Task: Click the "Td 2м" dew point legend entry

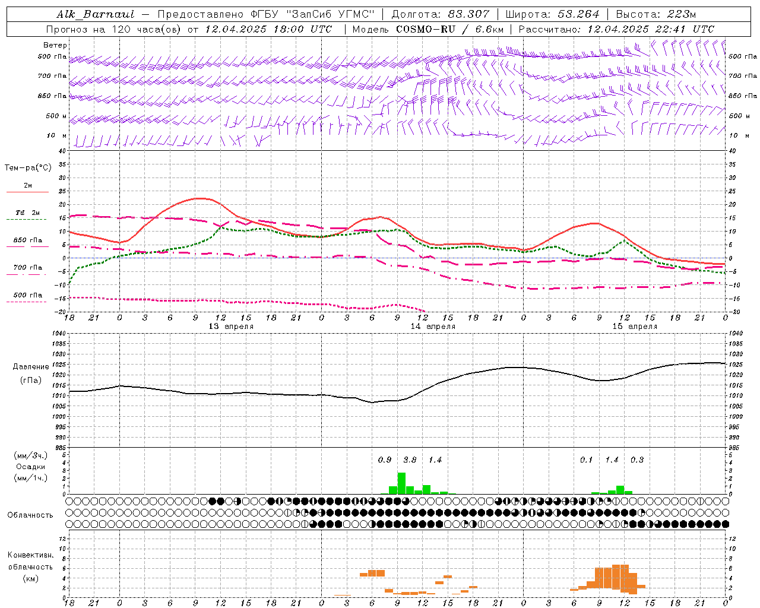Action: click(28, 213)
